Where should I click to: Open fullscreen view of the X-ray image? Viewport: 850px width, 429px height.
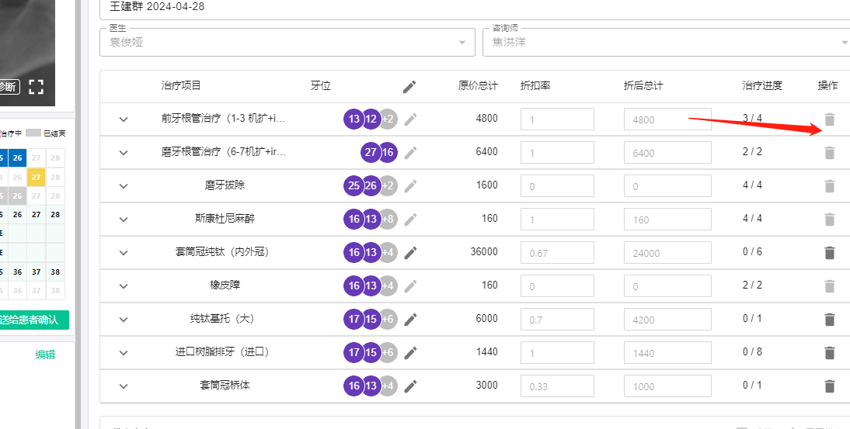click(x=36, y=86)
